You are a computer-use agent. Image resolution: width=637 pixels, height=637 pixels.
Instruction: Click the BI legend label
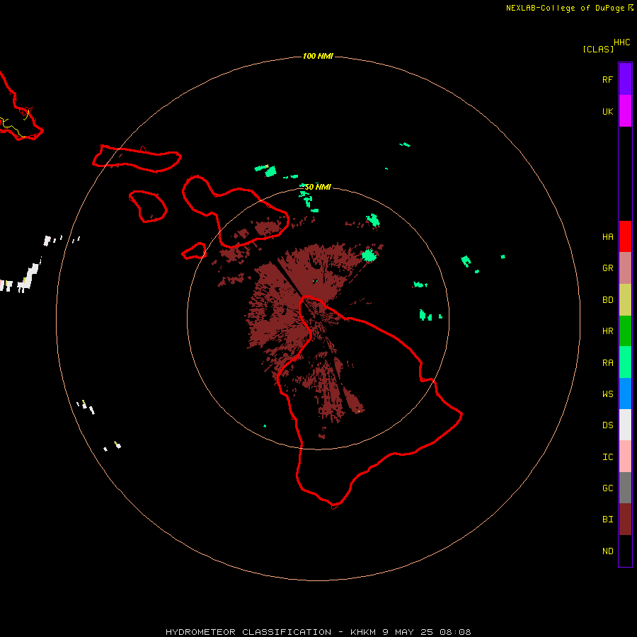[x=607, y=520]
